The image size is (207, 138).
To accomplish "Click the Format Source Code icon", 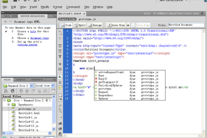I will [x=60, y=134].
